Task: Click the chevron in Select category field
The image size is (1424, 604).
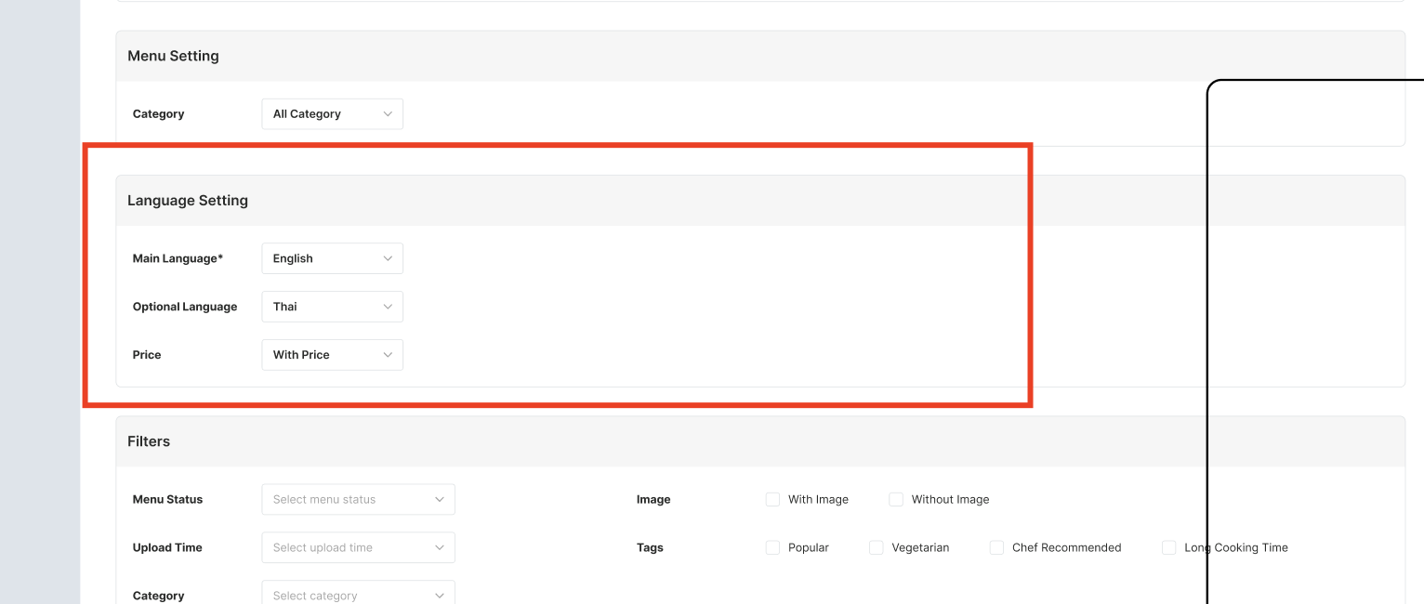Action: click(440, 596)
